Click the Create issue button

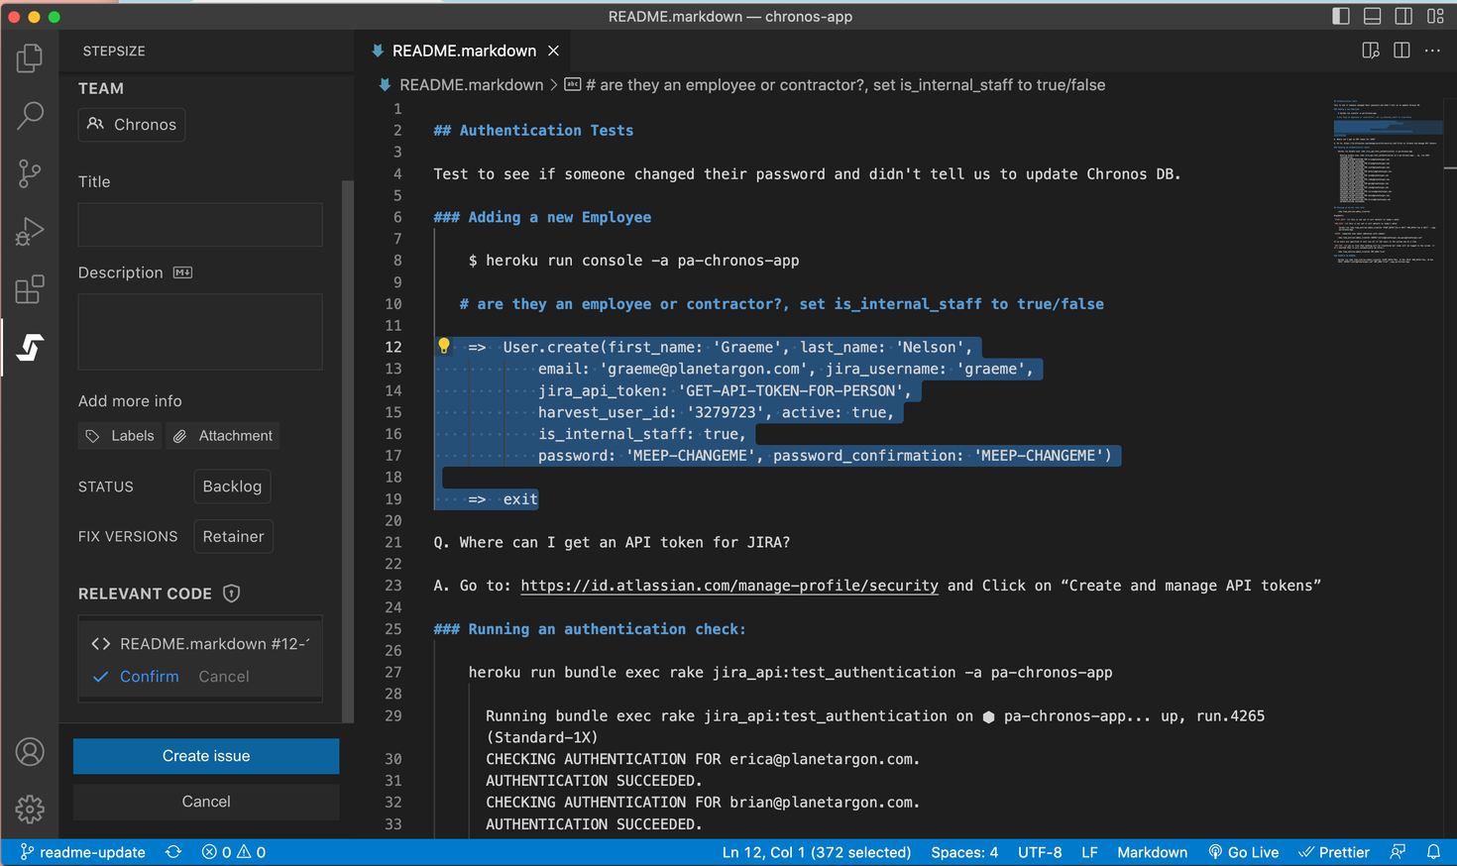pyautogui.click(x=206, y=756)
